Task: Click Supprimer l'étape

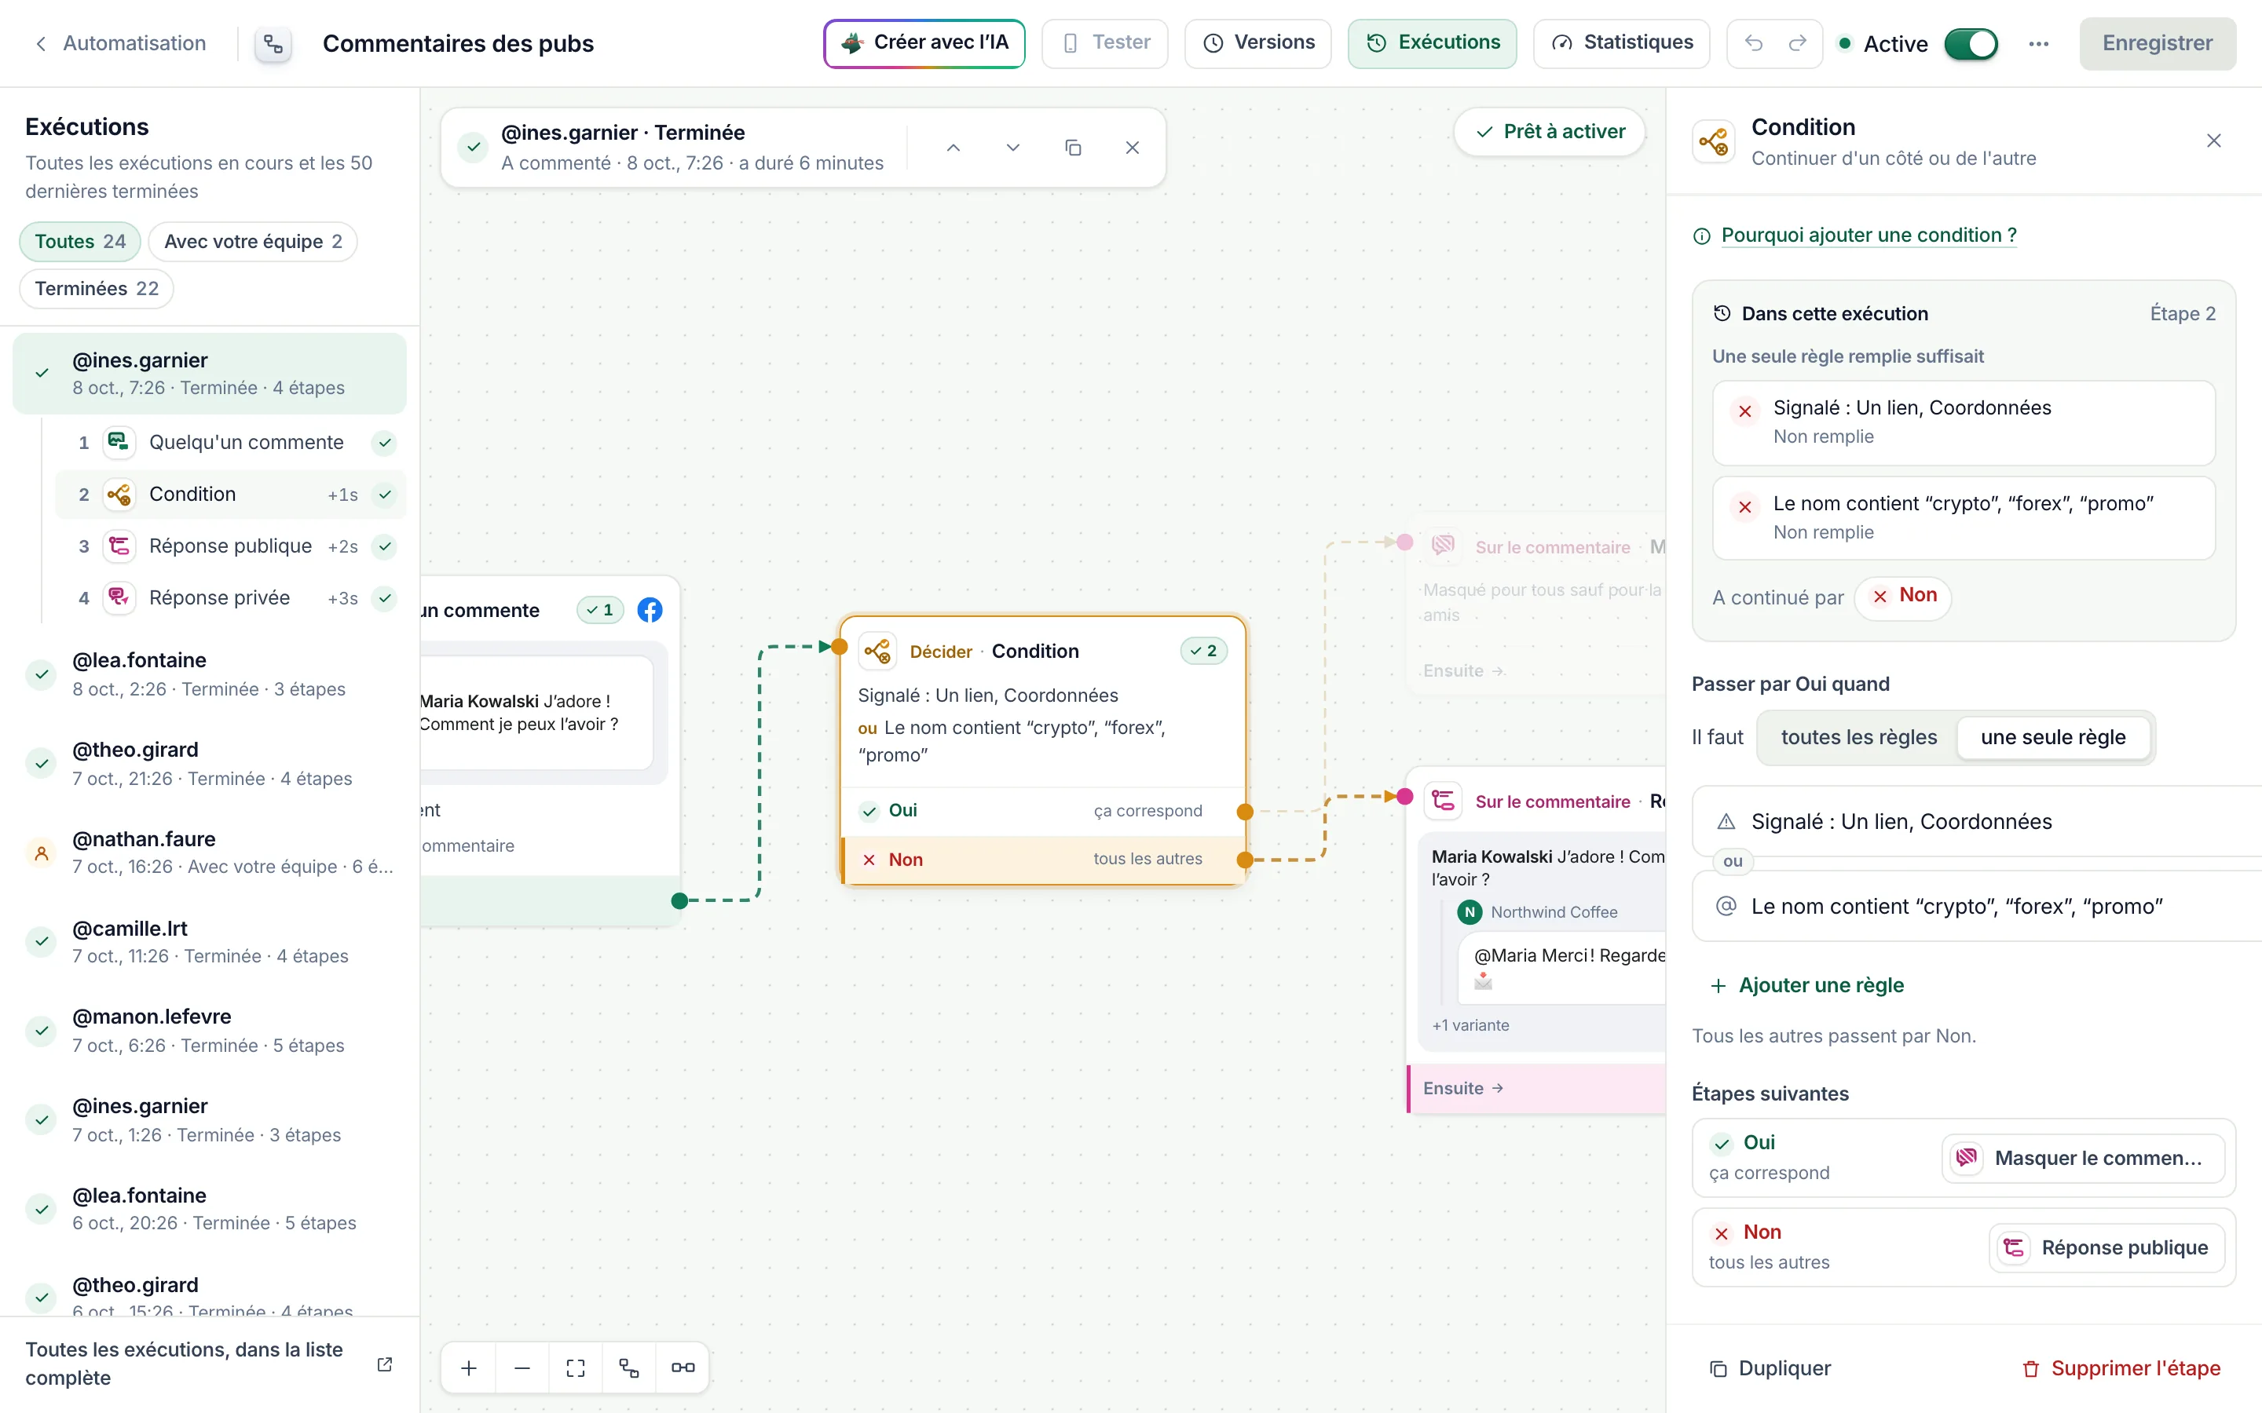Action: click(x=2121, y=1368)
